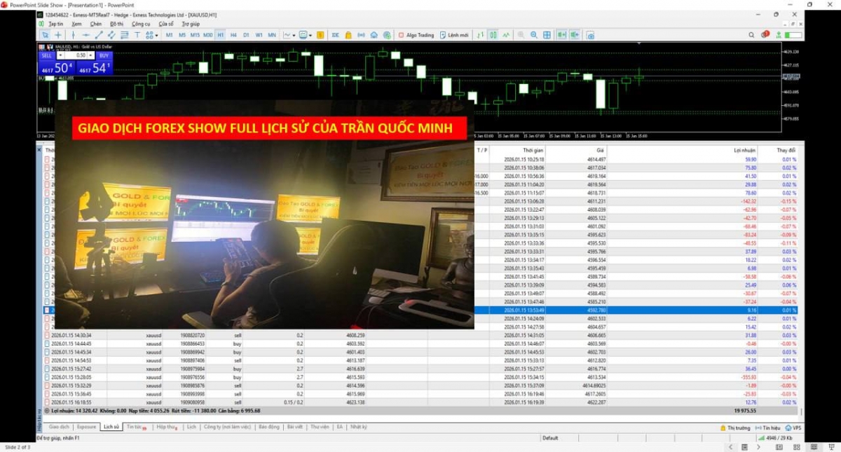Open the lot volume dropdown arrow
The width and height of the screenshot is (841, 452).
pos(91,55)
